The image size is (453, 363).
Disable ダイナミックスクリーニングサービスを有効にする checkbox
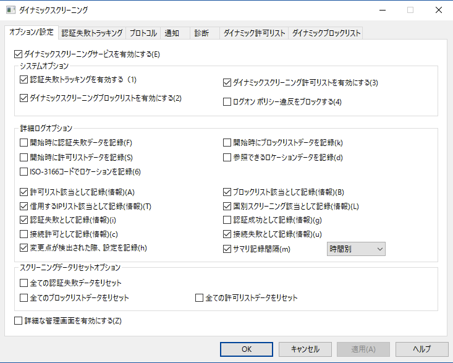click(x=17, y=54)
